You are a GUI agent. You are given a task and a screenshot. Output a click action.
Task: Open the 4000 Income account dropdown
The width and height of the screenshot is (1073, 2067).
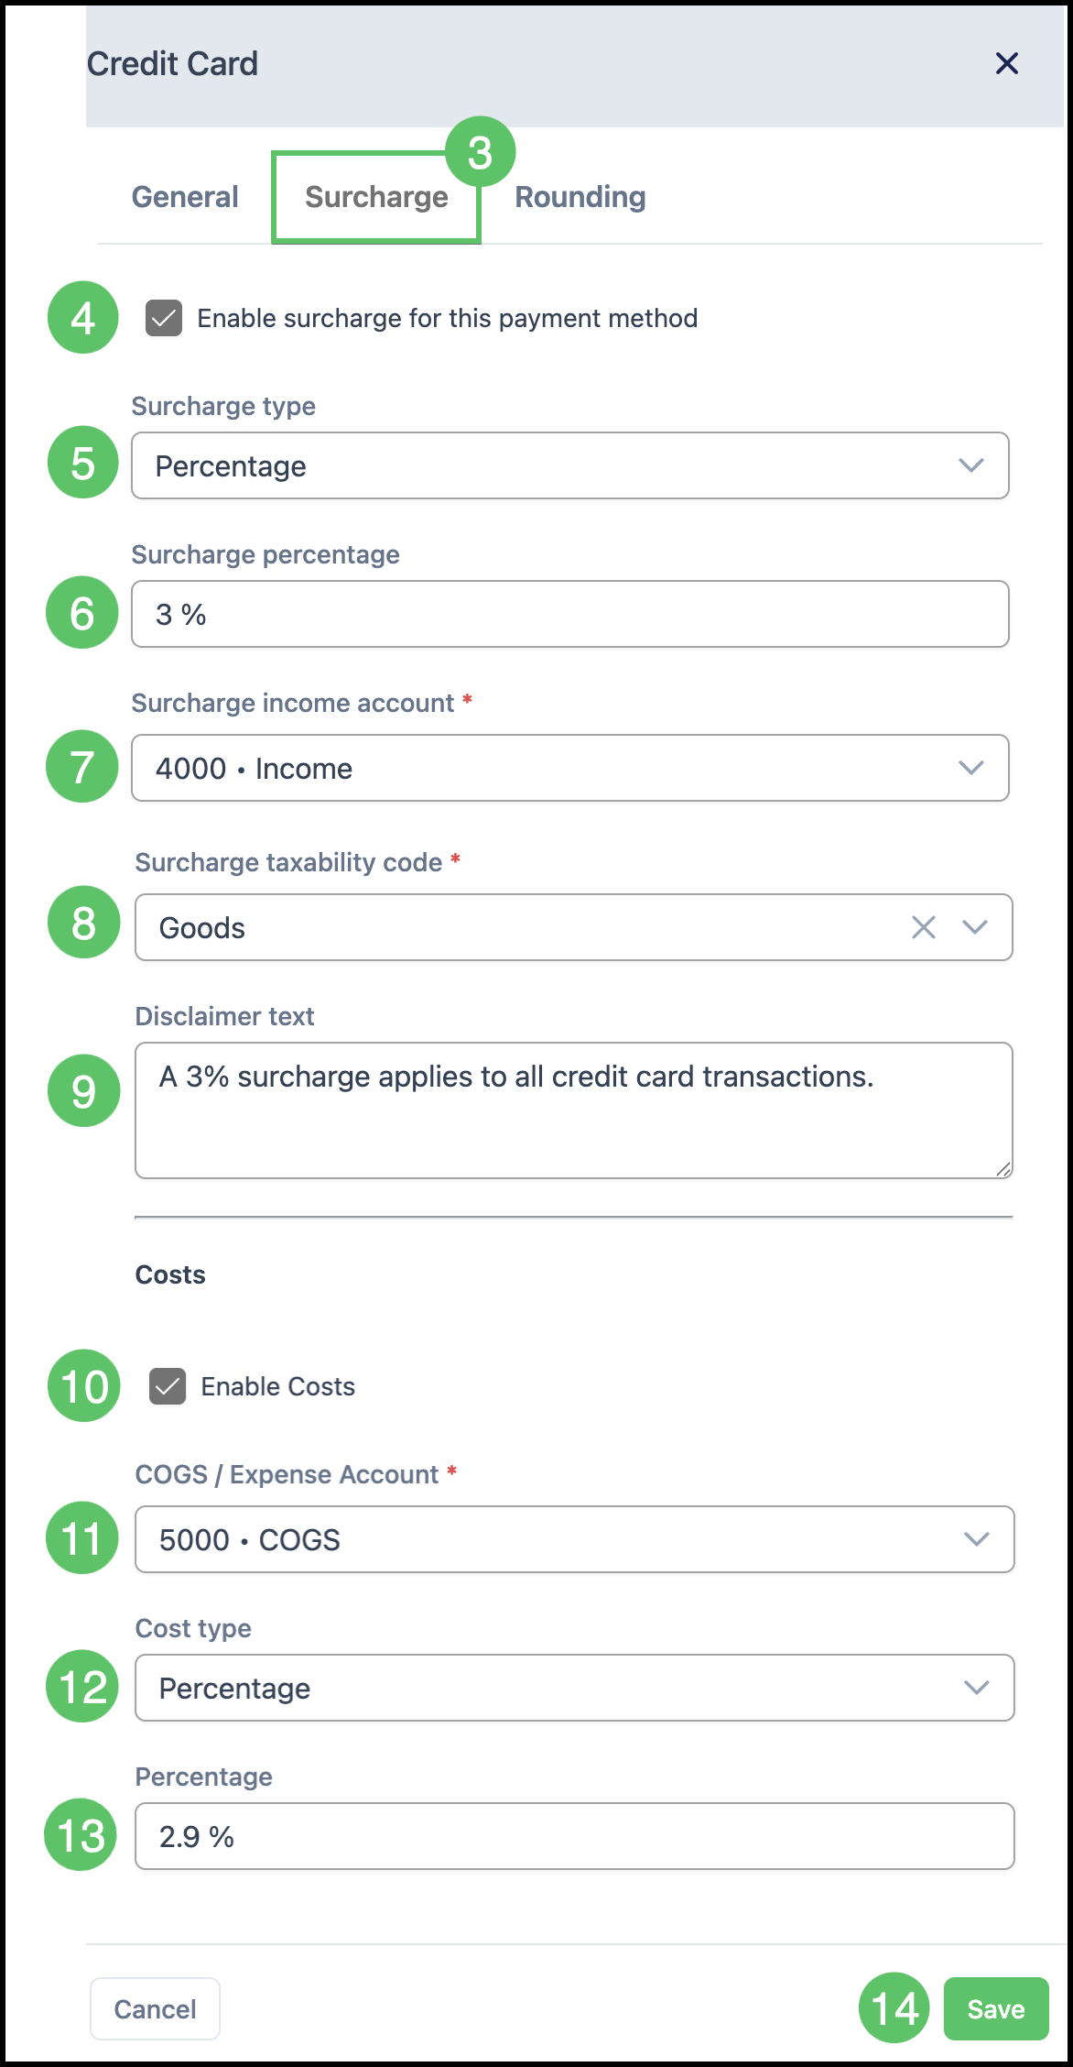click(570, 768)
